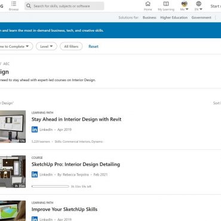Reset the applied filters
Screen dimensions: 221x221
point(93,47)
